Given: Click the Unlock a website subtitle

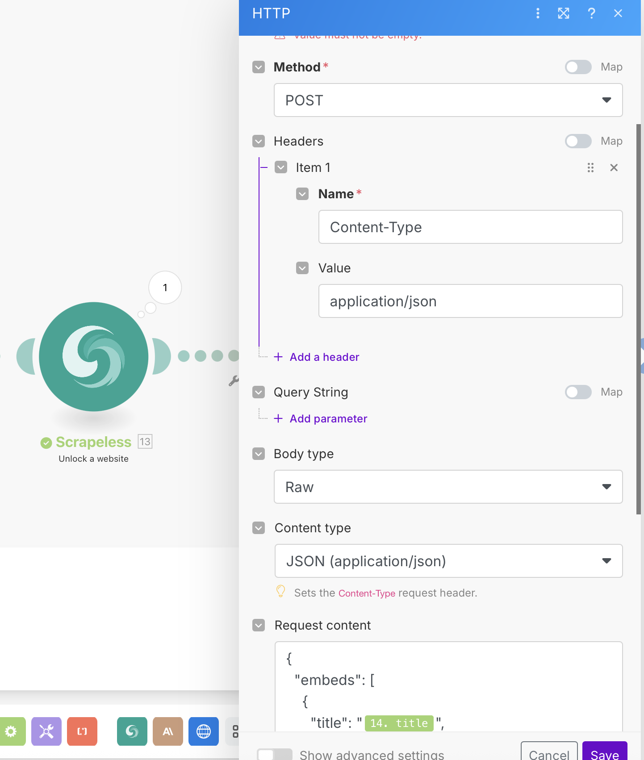Looking at the screenshot, I should (93, 459).
